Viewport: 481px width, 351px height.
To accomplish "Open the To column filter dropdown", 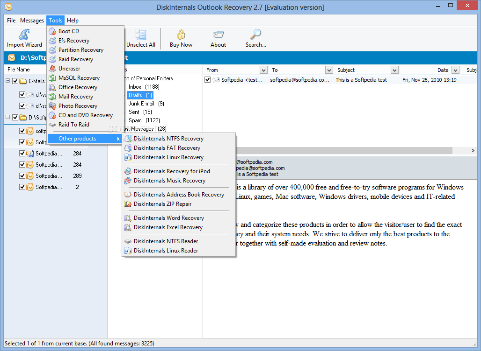I will tap(329, 70).
